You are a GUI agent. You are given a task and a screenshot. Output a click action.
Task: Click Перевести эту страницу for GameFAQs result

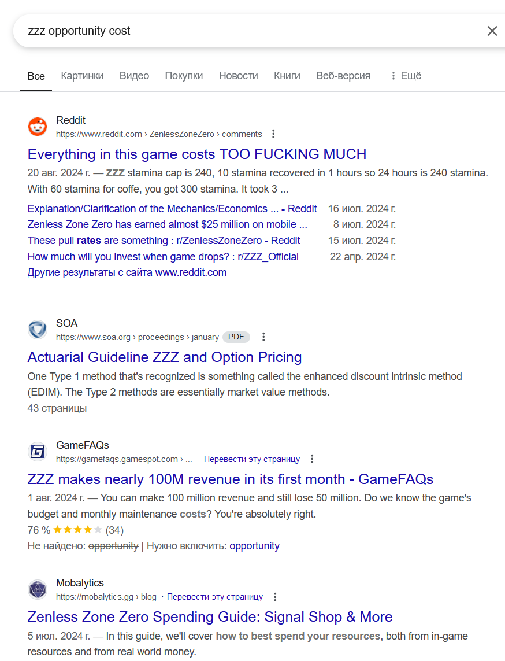point(252,459)
